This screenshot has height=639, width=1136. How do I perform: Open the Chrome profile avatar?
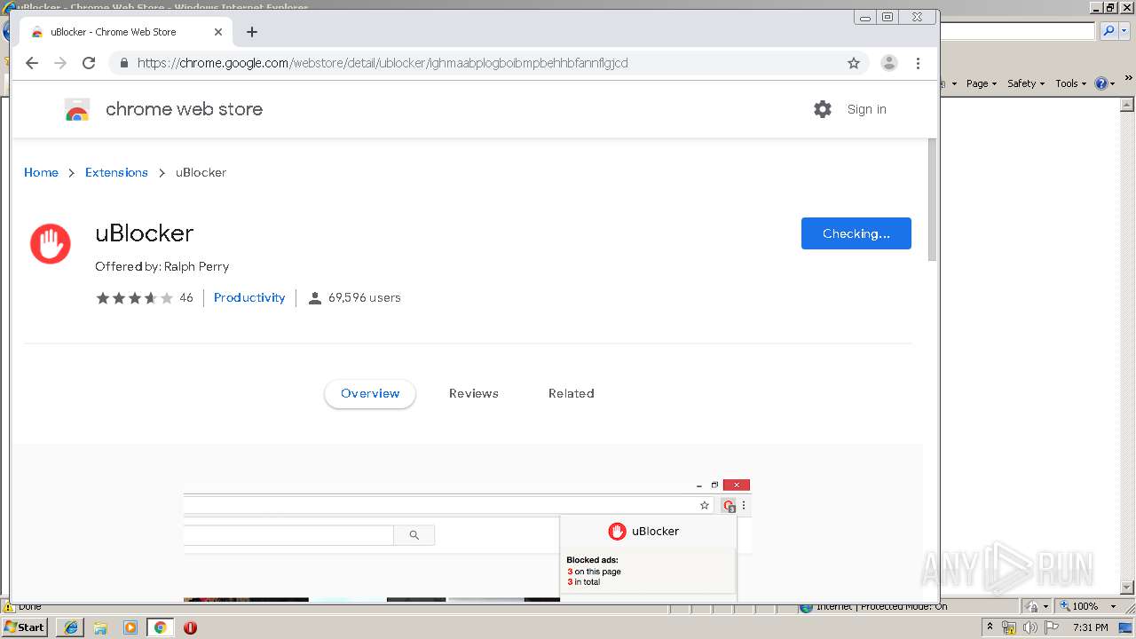click(888, 63)
